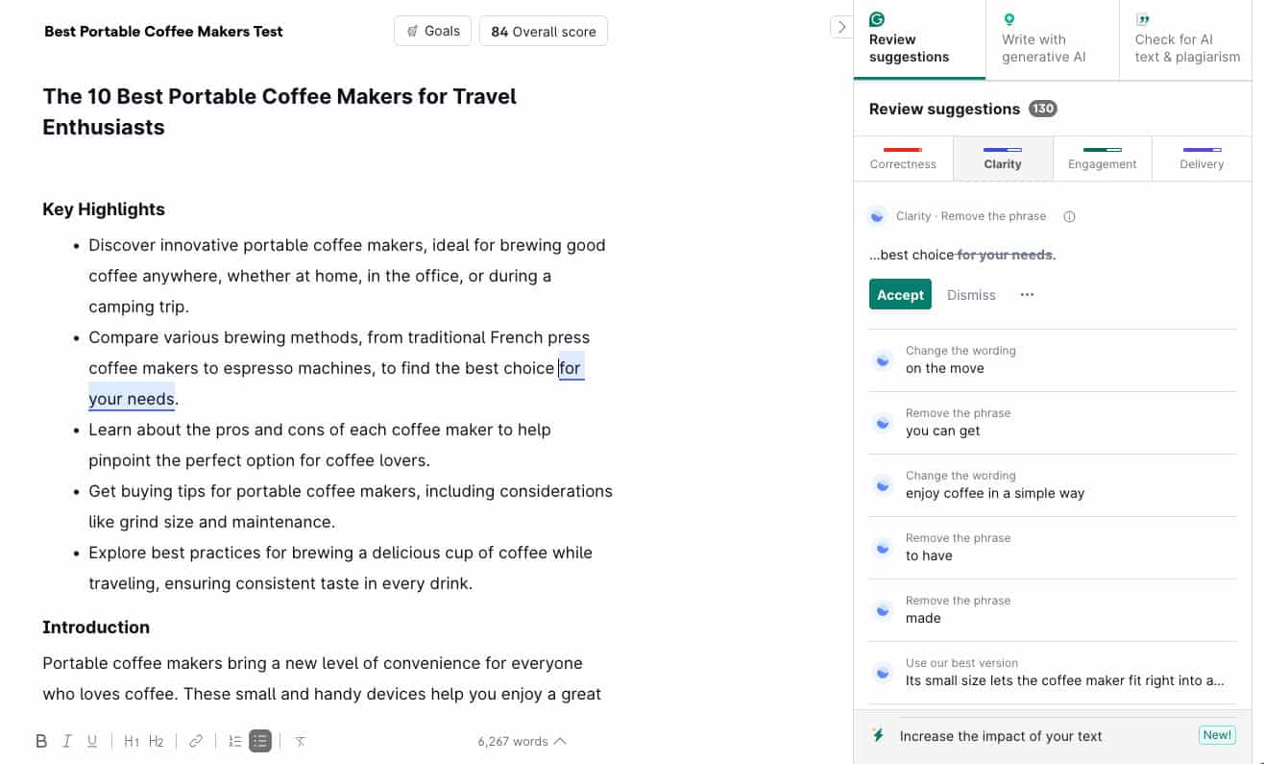Select the Delivery category
Image resolution: width=1264 pixels, height=764 pixels.
click(1202, 159)
